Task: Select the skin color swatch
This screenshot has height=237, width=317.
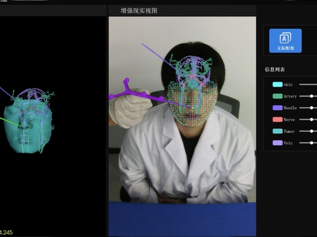Action: [x=278, y=85]
